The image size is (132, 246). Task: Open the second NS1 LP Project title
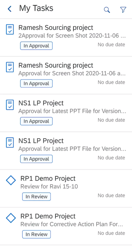click(x=41, y=141)
